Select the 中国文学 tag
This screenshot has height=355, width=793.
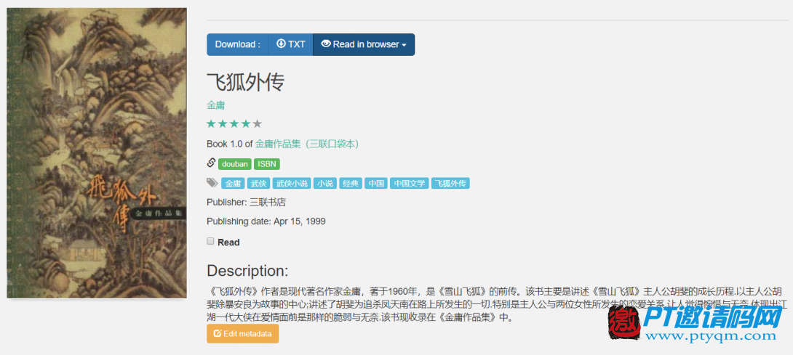tap(409, 183)
